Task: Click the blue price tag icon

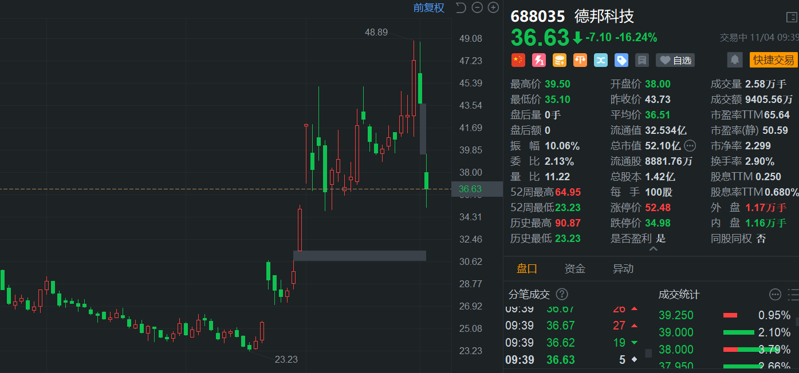Action: point(621,59)
